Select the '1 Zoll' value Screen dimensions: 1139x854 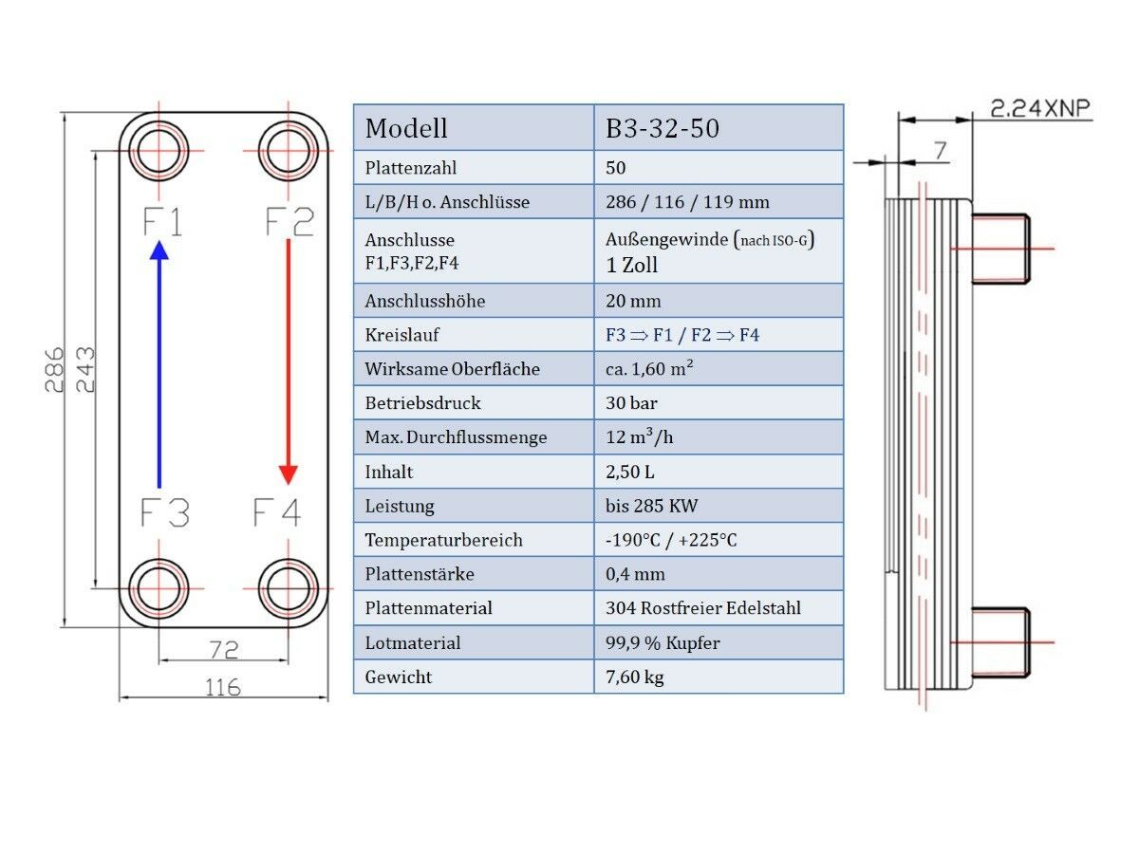(x=631, y=265)
